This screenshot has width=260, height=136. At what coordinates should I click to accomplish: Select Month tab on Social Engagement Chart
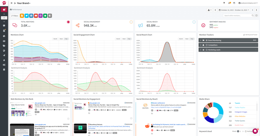tap(118, 39)
